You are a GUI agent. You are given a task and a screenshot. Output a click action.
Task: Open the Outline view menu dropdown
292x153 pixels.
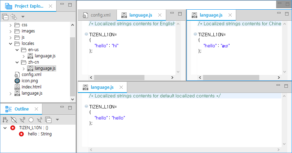[57, 120]
